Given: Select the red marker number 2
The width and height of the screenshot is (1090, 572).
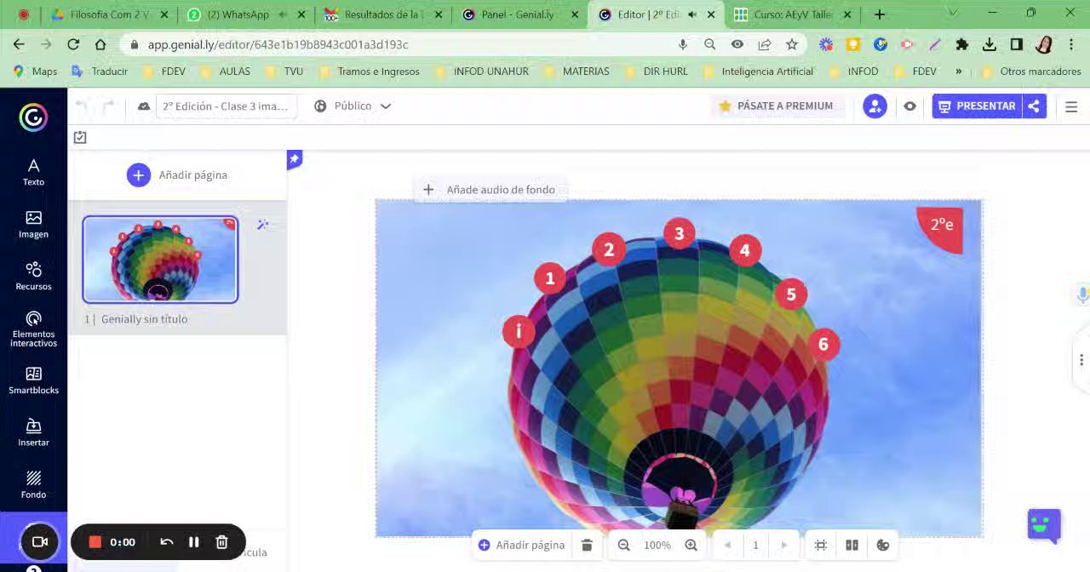Looking at the screenshot, I should pyautogui.click(x=608, y=249).
